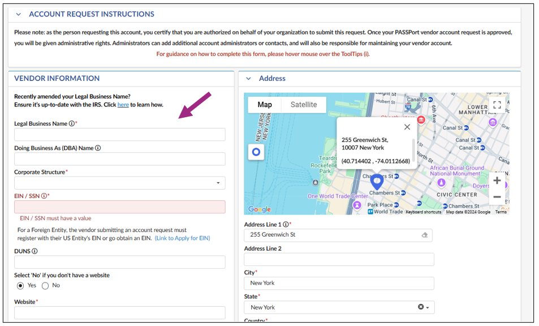Click inside the City input field

click(x=338, y=283)
